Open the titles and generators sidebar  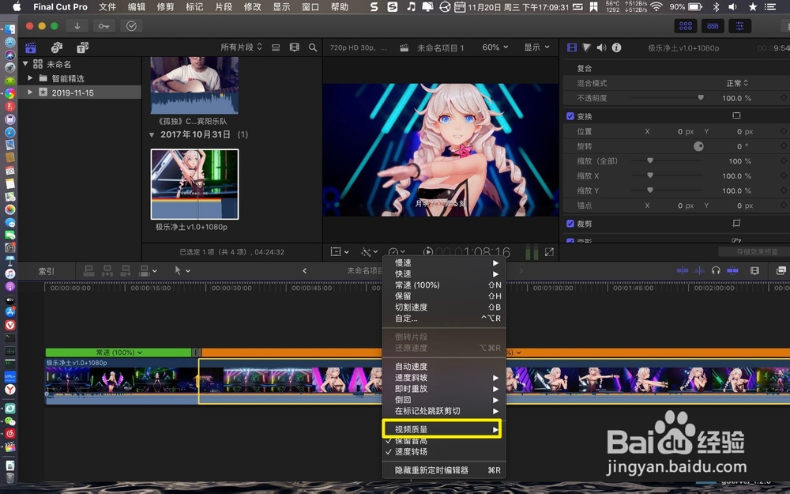point(83,47)
